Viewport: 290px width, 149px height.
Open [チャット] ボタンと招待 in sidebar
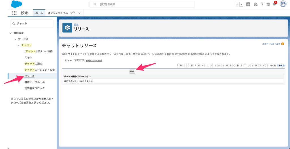pyautogui.click(x=39, y=51)
